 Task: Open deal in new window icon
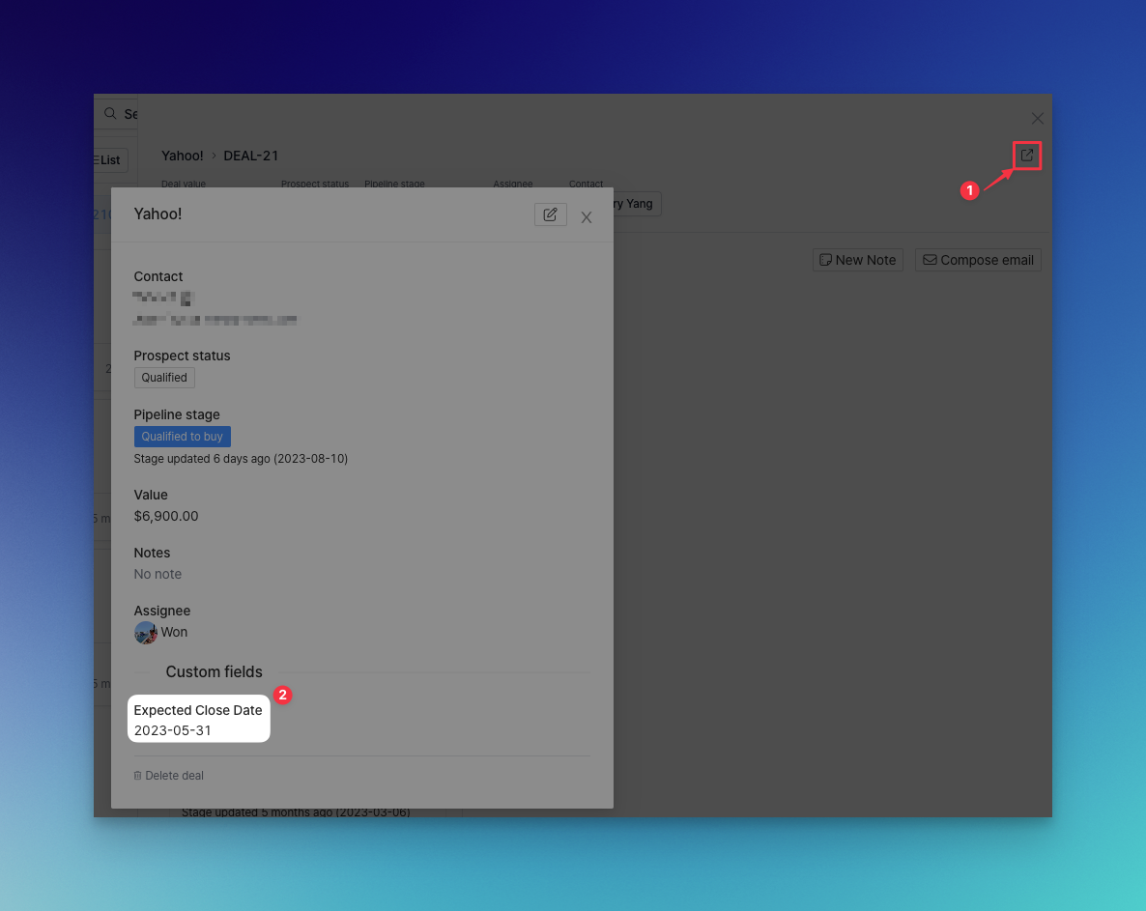coord(1027,155)
